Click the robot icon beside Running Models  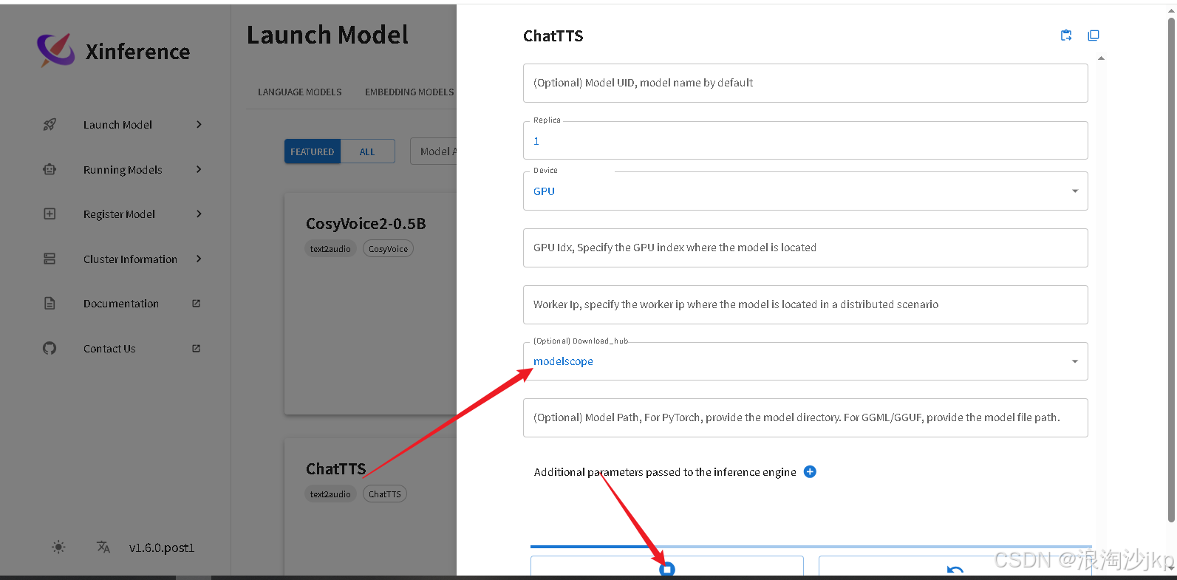click(x=50, y=169)
